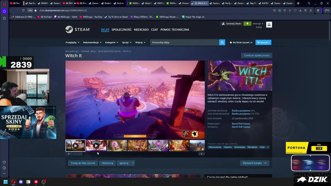Open neexcsgo account dropdown
Viewport: 331px width, 186px height.
point(258,24)
